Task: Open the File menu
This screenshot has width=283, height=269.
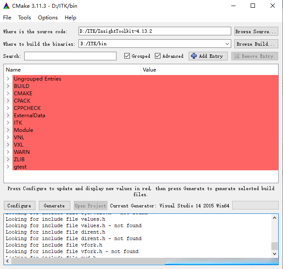Action: click(x=7, y=18)
